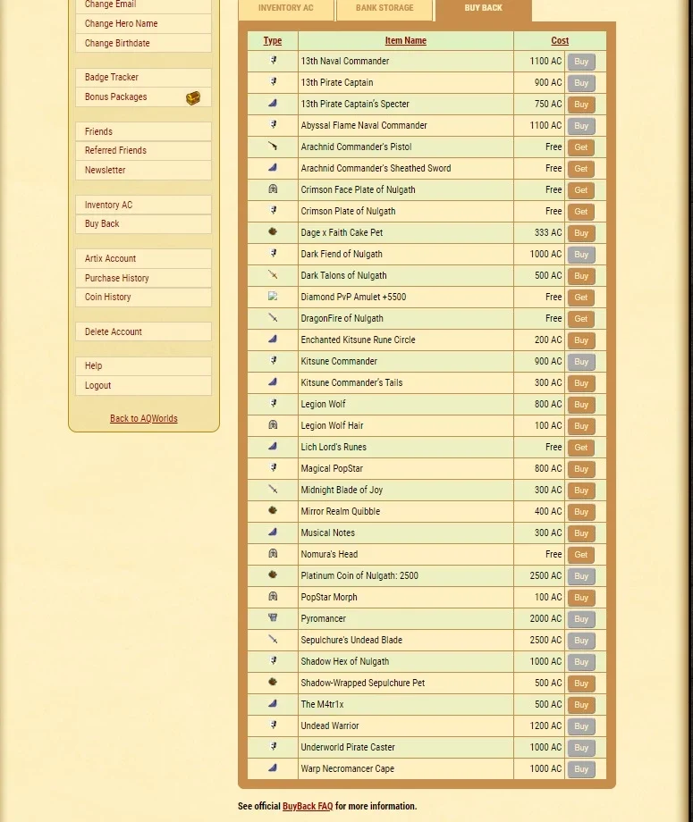Open the official BuyBack FAQ link

(x=308, y=806)
